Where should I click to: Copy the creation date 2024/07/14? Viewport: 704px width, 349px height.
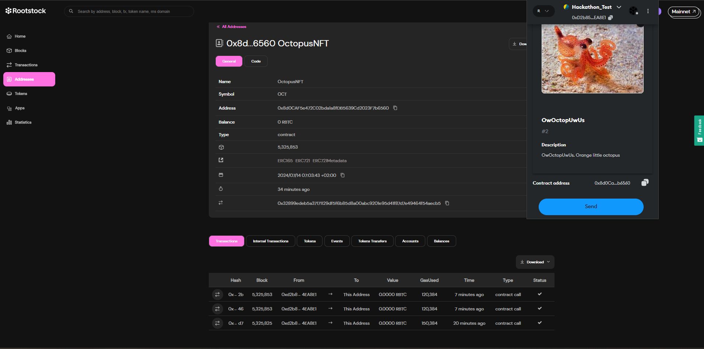point(342,175)
